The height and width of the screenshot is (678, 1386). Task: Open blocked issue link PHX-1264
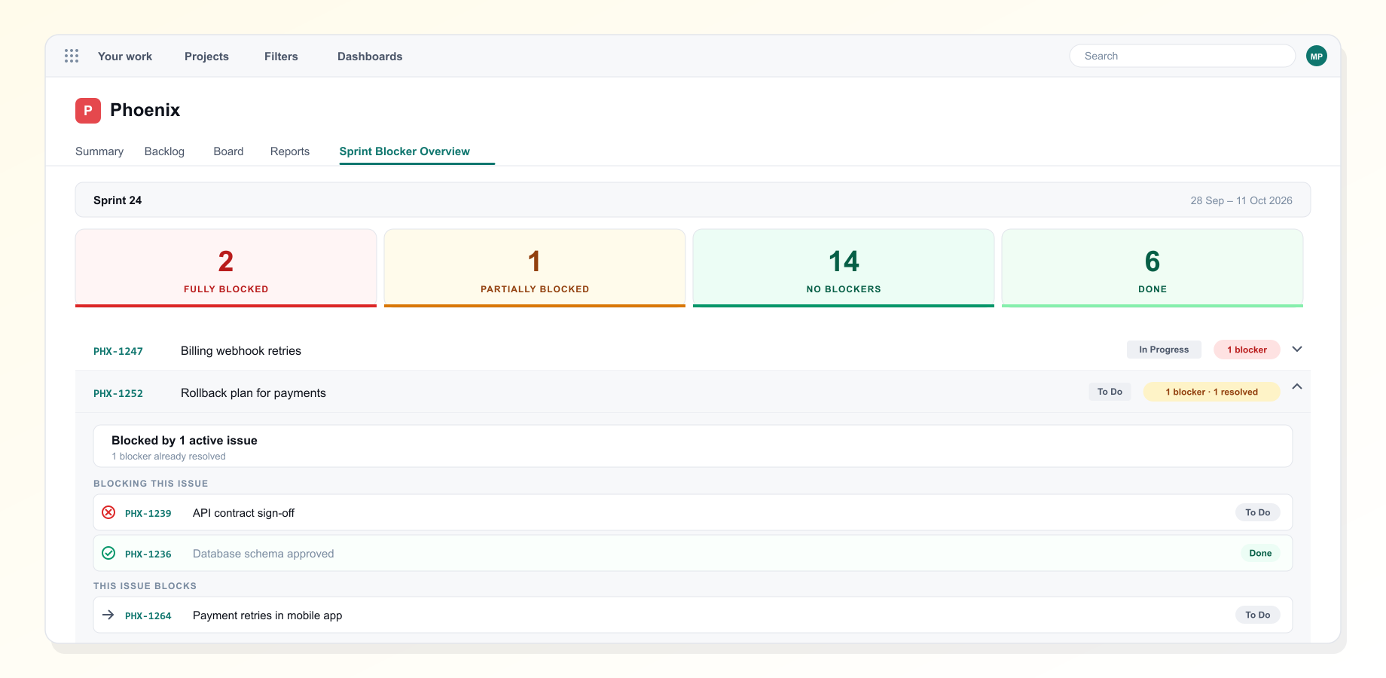148,615
